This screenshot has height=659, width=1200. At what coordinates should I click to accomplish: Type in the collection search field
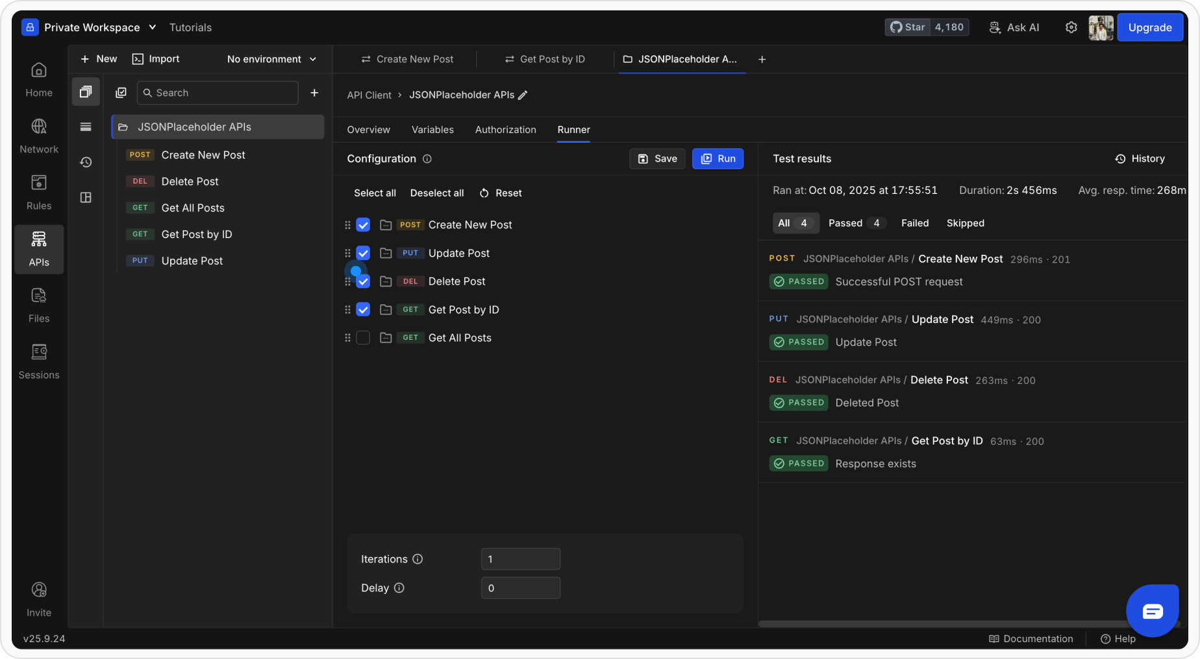coord(218,92)
